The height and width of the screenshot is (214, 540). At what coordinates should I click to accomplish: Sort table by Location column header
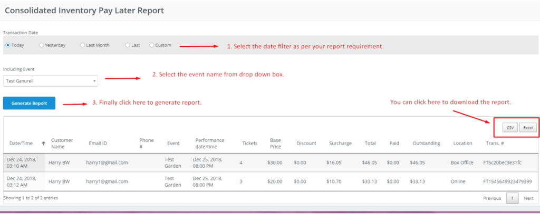(462, 143)
